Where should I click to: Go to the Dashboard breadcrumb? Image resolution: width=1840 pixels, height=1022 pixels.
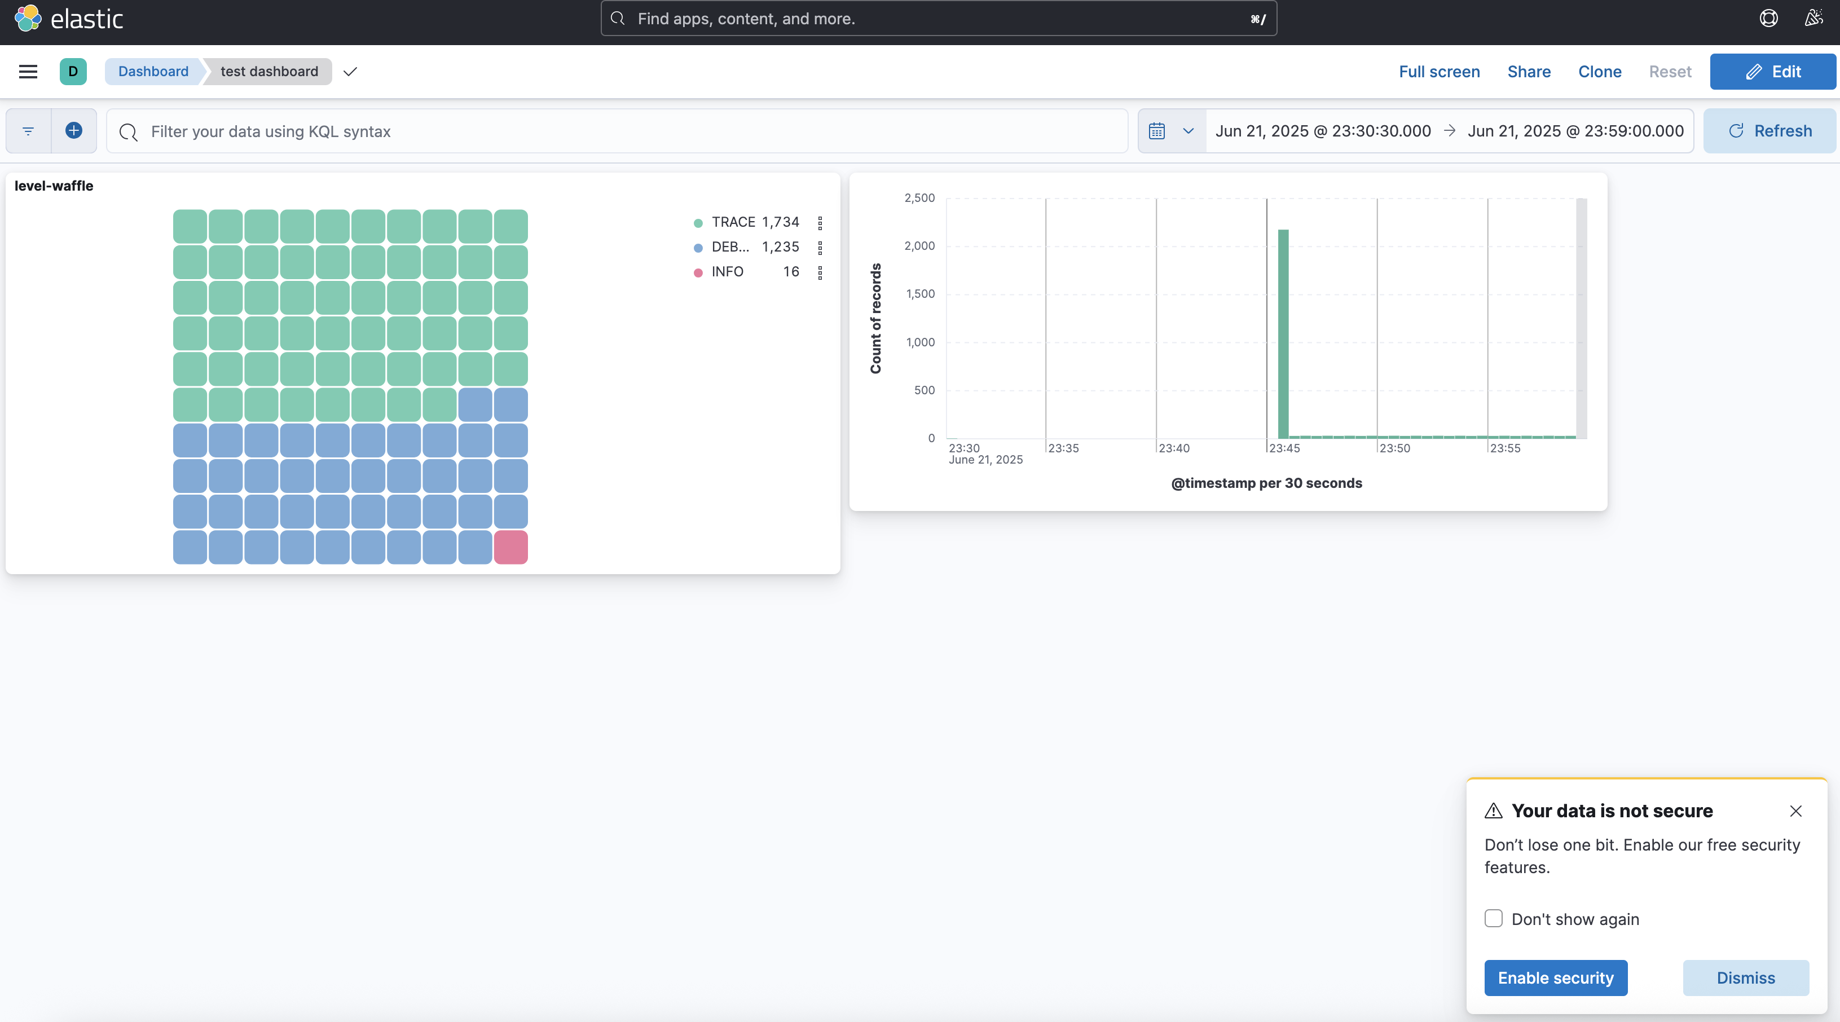point(153,72)
